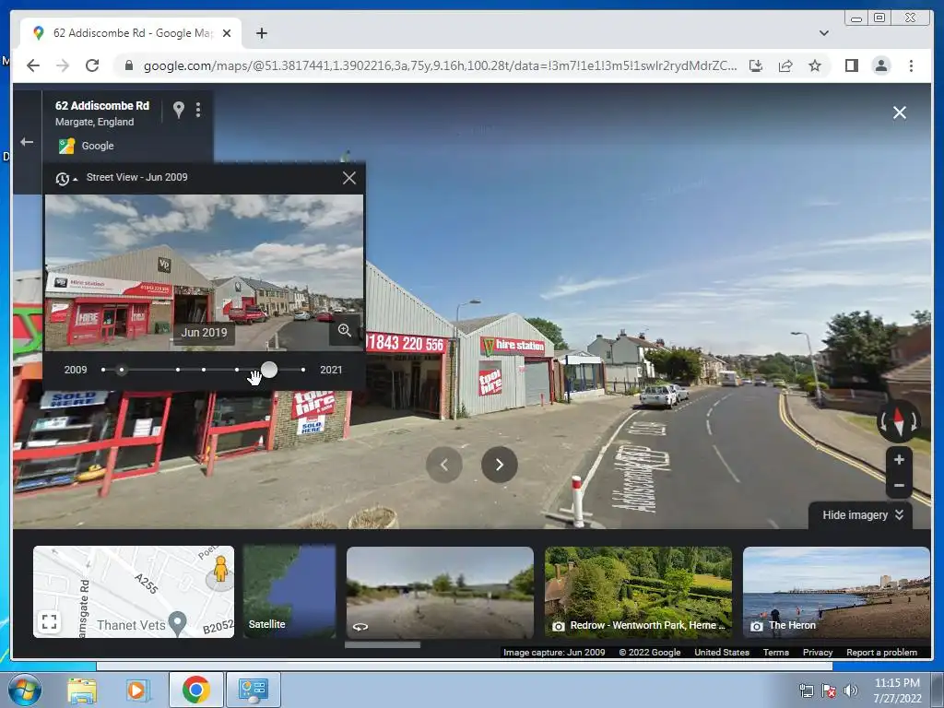The image size is (944, 708).
Task: Open tab search dropdown chevron
Action: [x=823, y=33]
